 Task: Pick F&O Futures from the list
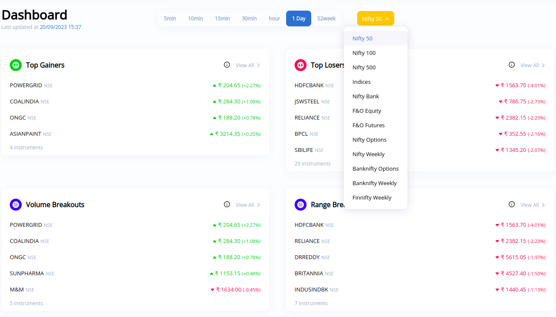(375, 125)
